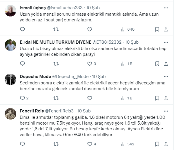Like ismail üçbaş's tweet about charging
The height and width of the screenshot is (150, 178).
tap(90, 29)
